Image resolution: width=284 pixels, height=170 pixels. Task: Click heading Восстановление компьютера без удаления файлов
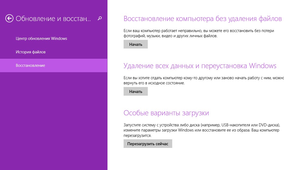pos(203,19)
